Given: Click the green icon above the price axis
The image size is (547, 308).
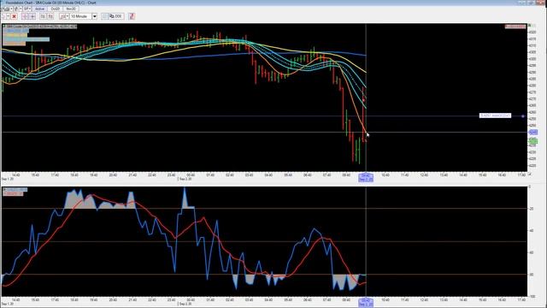Looking at the screenshot, I should [530, 26].
